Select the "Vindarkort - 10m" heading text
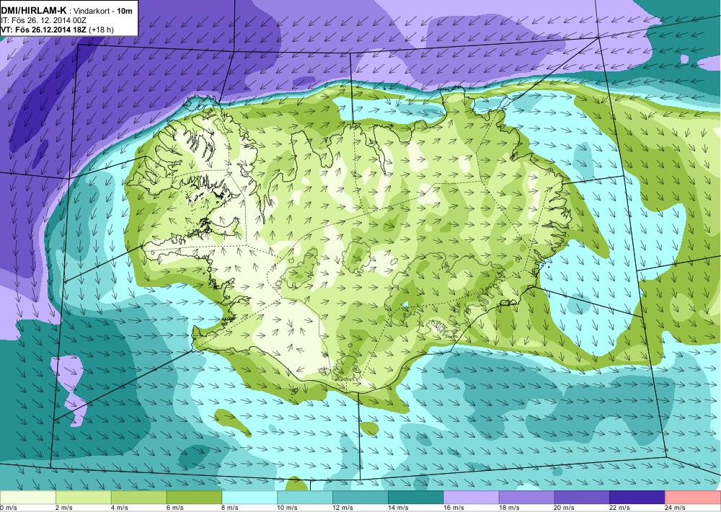The image size is (721, 512). pyautogui.click(x=101, y=12)
